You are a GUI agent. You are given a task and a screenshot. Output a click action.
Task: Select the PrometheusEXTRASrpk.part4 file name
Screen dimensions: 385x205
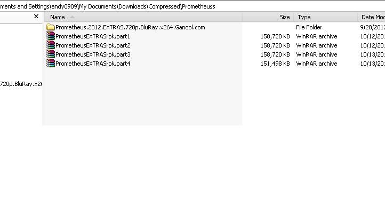coord(93,64)
